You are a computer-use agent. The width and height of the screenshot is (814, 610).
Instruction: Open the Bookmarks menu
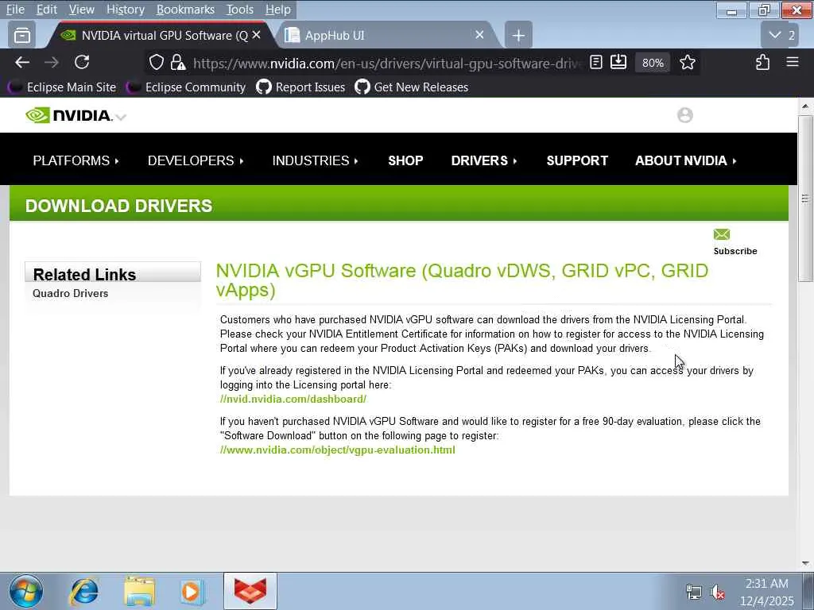coord(185,10)
